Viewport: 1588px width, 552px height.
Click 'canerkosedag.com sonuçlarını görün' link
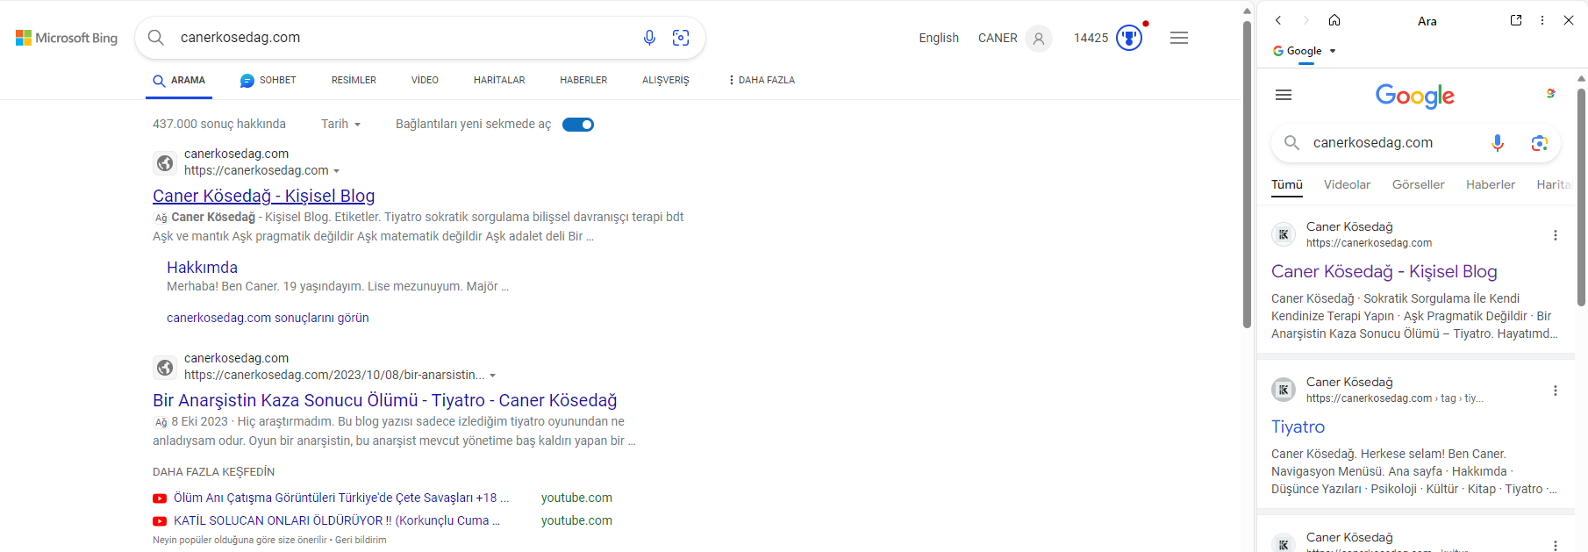268,318
